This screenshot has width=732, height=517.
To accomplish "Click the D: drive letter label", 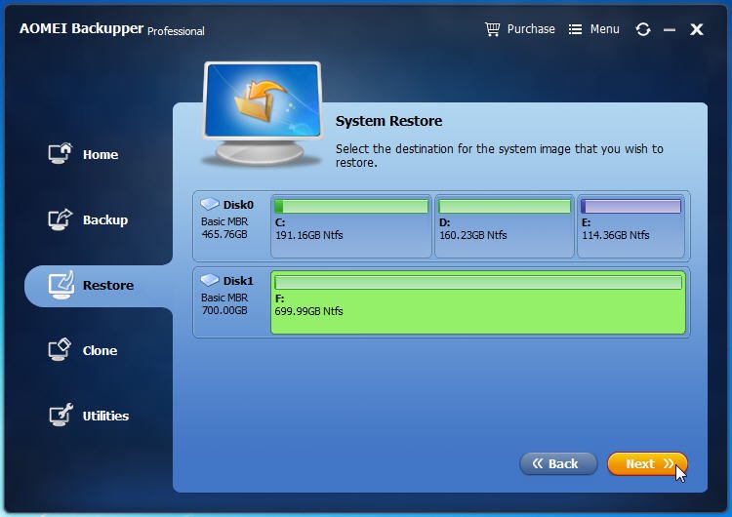I will (444, 222).
